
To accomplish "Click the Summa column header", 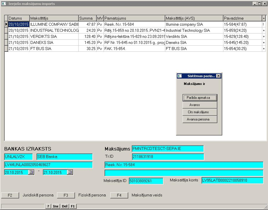I will tap(87, 18).
